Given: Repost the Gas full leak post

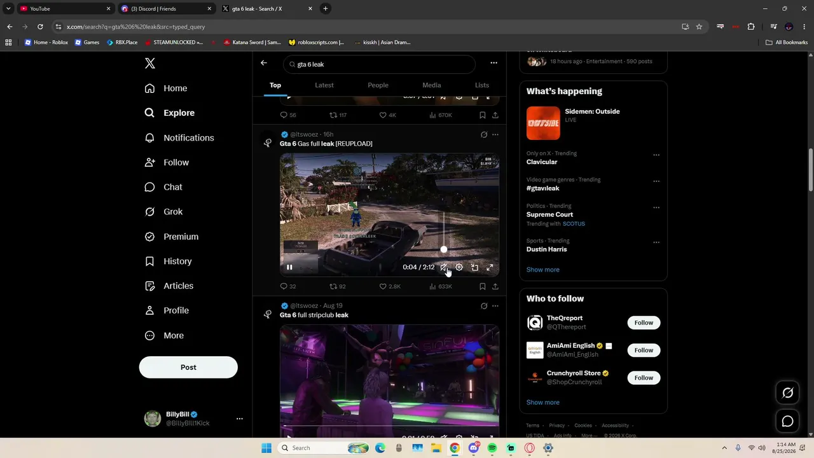Looking at the screenshot, I should tap(338, 286).
